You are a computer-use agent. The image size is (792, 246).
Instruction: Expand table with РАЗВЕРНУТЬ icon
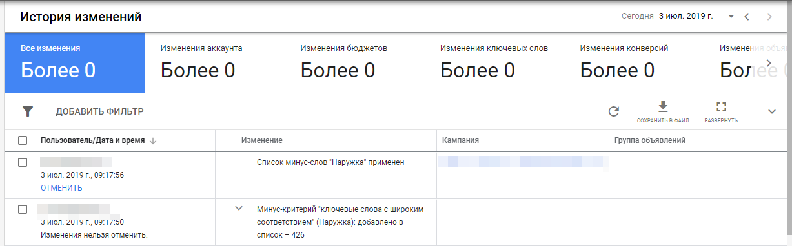click(722, 112)
